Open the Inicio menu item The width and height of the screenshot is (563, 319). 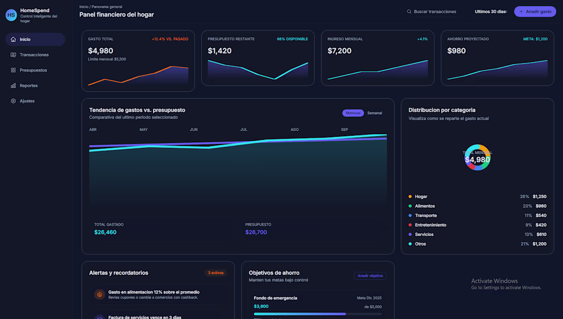click(35, 39)
